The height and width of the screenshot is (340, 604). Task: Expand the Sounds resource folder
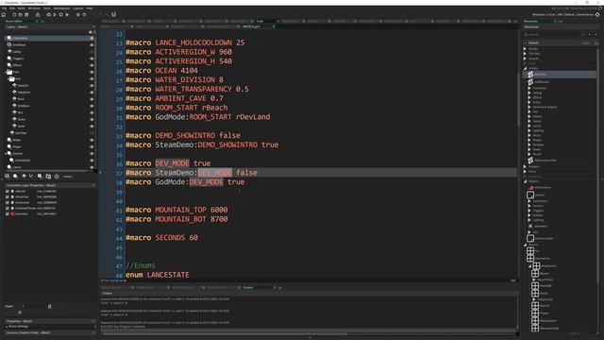[x=525, y=59]
